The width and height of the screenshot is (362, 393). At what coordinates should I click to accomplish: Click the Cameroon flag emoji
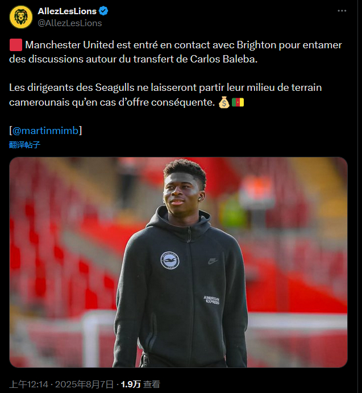(x=238, y=102)
